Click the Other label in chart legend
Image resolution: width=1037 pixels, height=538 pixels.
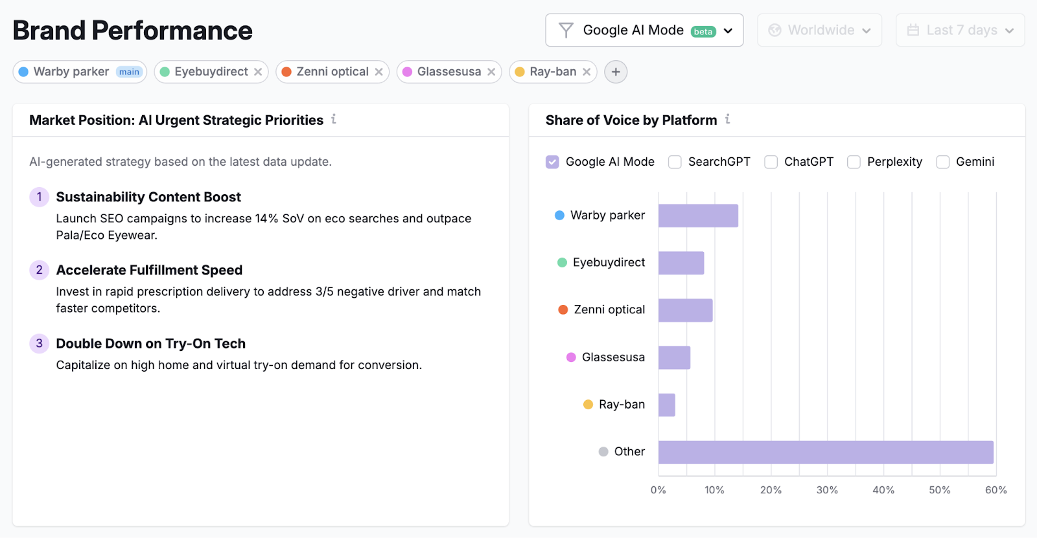(x=629, y=452)
